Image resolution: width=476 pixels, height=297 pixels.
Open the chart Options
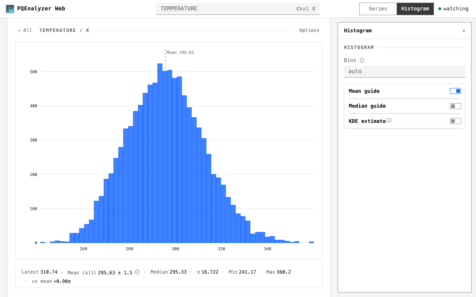309,30
